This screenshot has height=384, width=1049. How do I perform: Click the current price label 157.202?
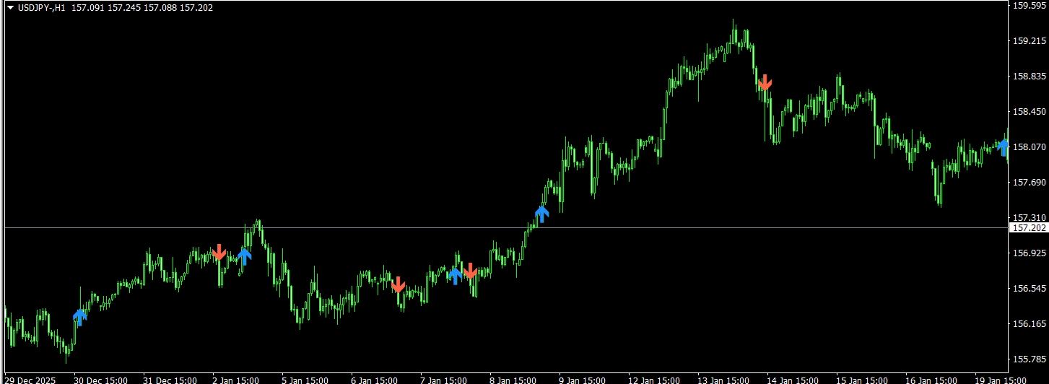click(1029, 227)
